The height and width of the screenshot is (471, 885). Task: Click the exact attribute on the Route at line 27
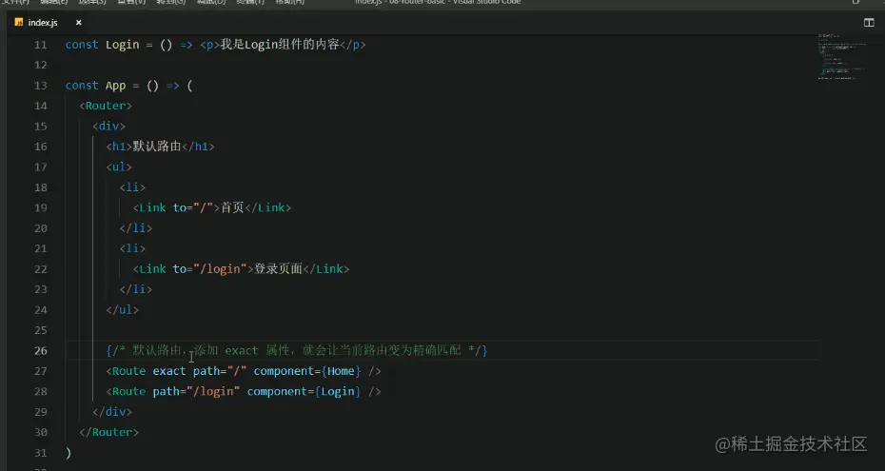(169, 371)
